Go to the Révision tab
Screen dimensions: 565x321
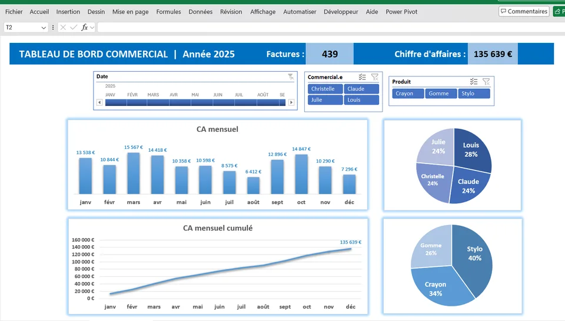click(x=231, y=12)
